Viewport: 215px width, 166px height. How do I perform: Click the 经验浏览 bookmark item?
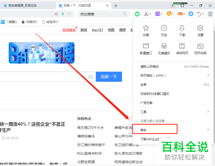click(50, 22)
